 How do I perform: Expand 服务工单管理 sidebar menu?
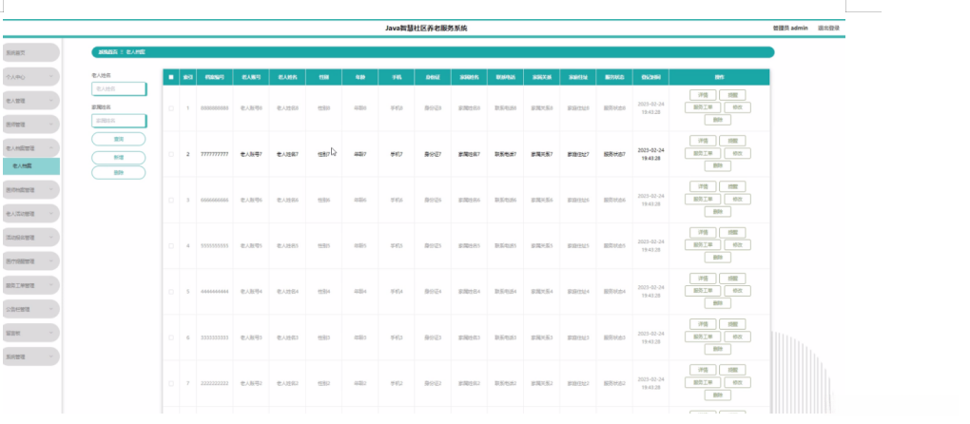pyautogui.click(x=31, y=285)
